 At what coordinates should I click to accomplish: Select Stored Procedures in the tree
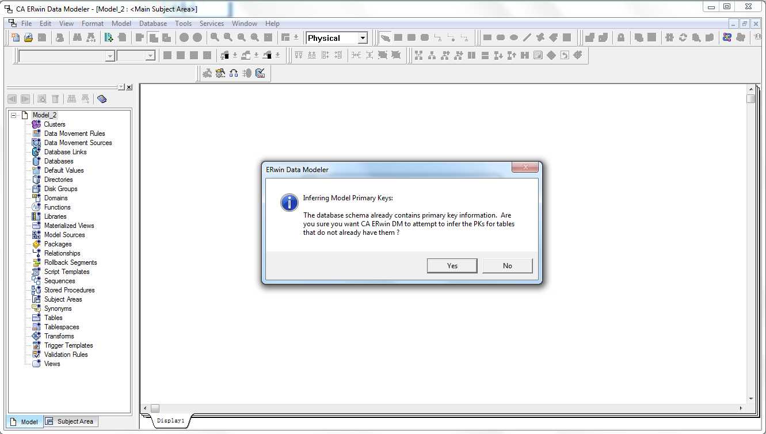click(x=70, y=290)
